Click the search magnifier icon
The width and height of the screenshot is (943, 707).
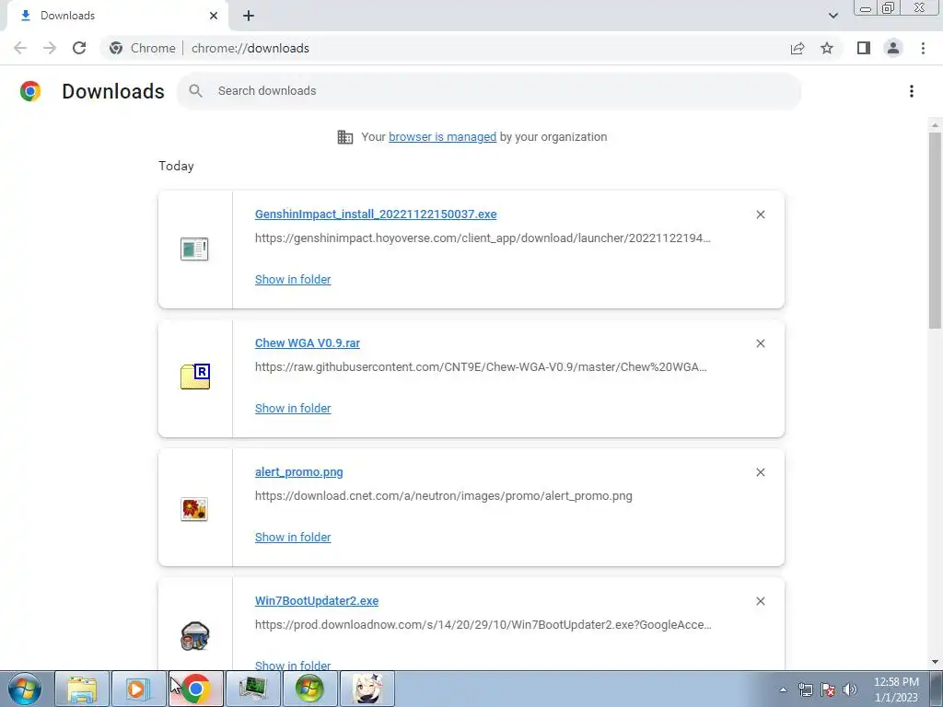pos(195,91)
